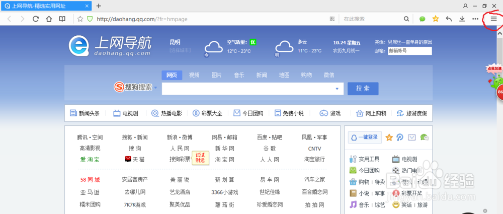Open the reading view book icon
This screenshot has width=503, height=214.
point(62,19)
